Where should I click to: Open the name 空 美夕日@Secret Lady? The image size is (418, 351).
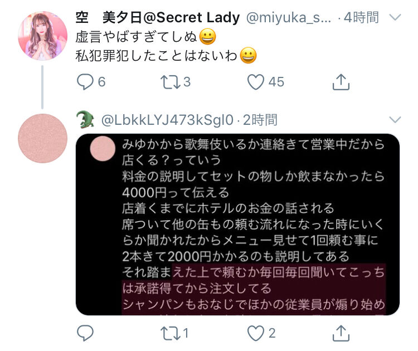coord(158,18)
